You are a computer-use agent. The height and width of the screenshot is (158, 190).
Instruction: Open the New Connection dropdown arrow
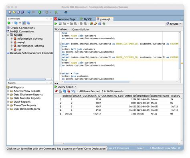tap(12, 23)
